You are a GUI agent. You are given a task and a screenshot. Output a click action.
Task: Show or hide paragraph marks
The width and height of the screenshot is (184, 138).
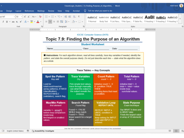pyautogui.click(x=79, y=17)
